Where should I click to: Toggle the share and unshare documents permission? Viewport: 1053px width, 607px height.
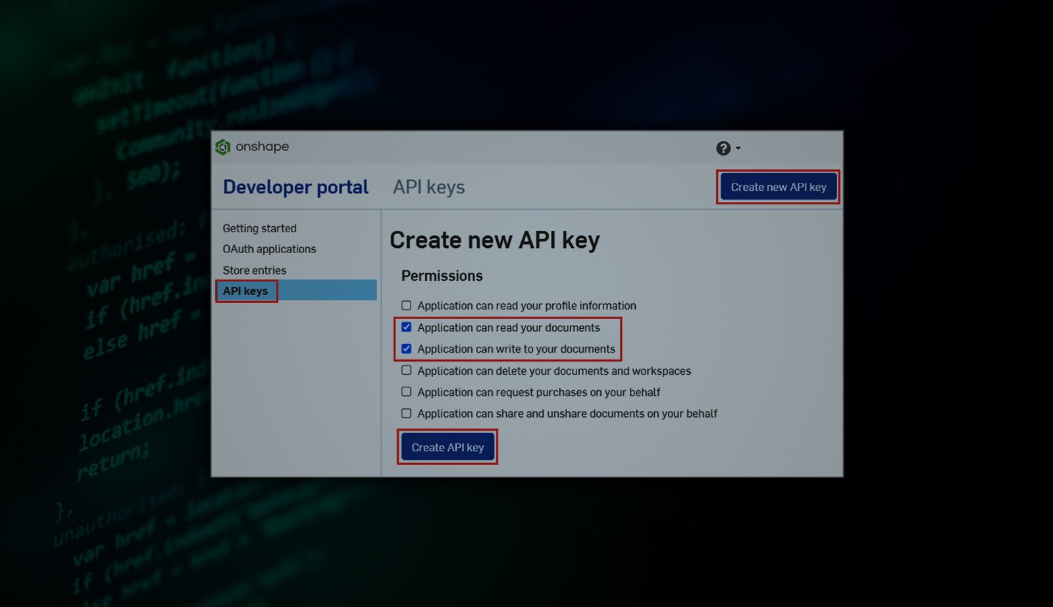[x=406, y=412]
